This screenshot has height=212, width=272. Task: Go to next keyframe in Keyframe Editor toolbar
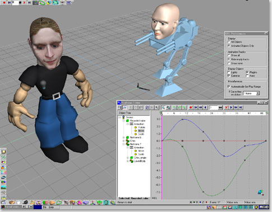click(x=236, y=107)
